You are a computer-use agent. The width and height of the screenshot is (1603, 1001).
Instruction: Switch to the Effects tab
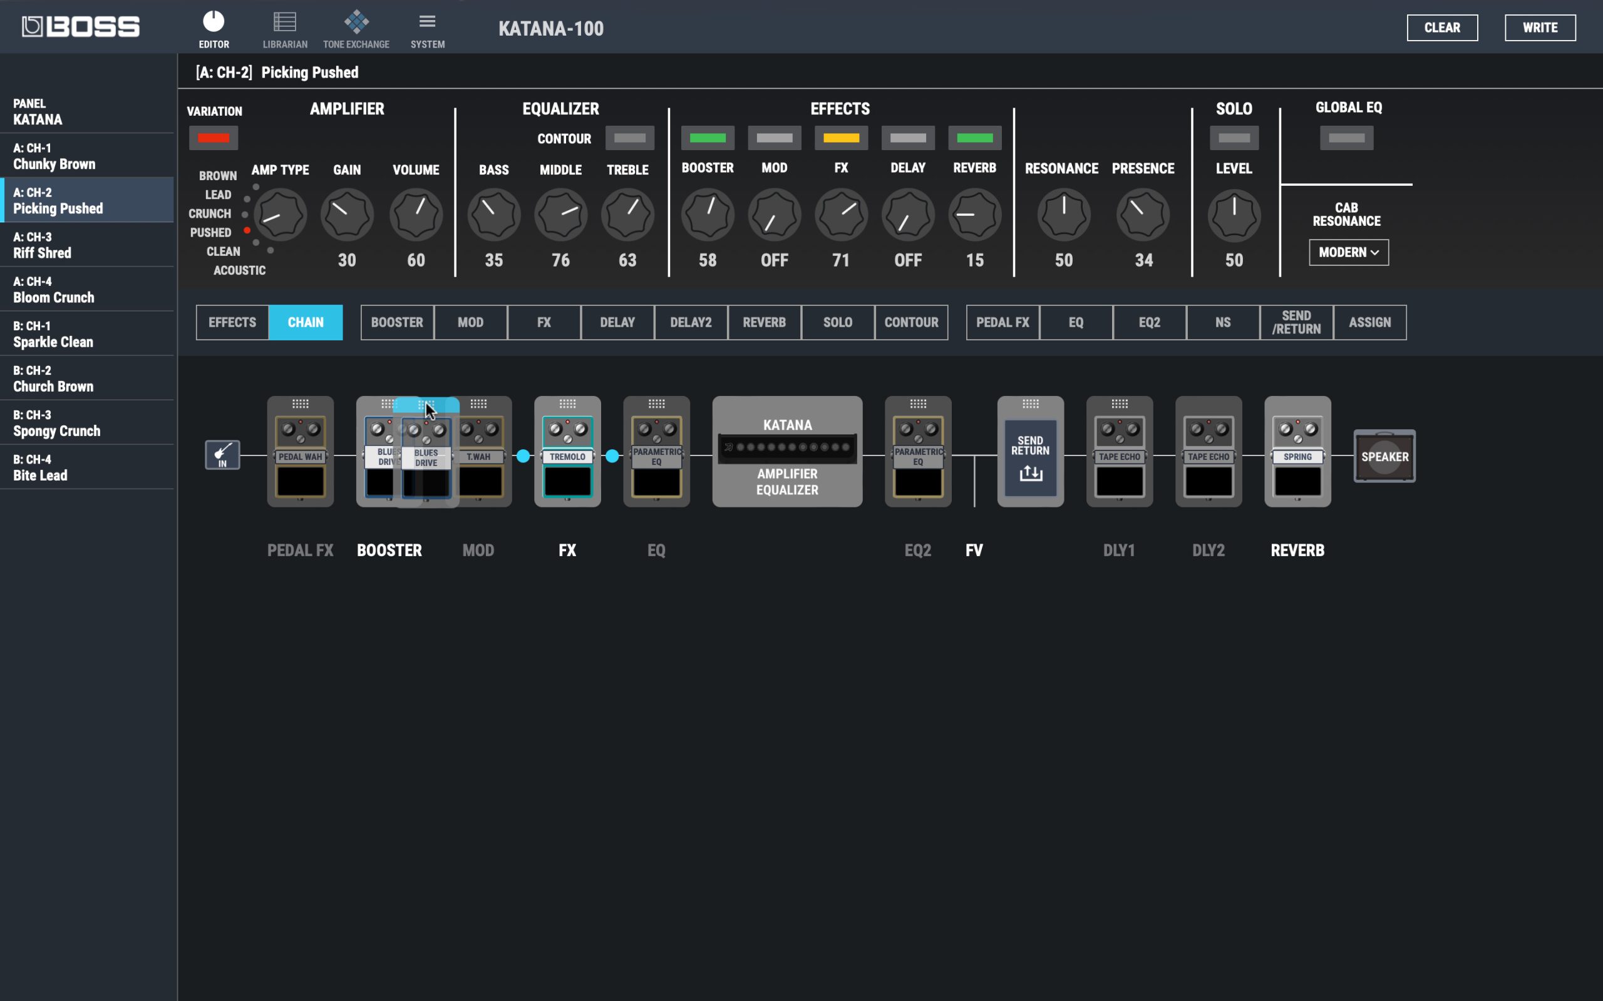click(232, 322)
